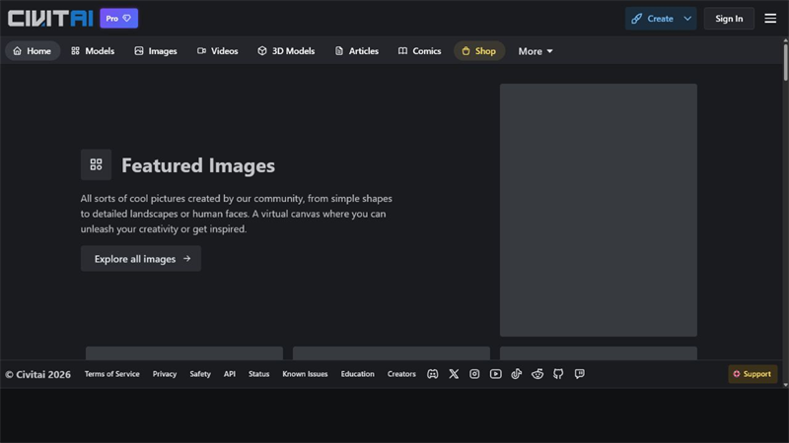
Task: Open the Creators link
Action: pyautogui.click(x=401, y=374)
